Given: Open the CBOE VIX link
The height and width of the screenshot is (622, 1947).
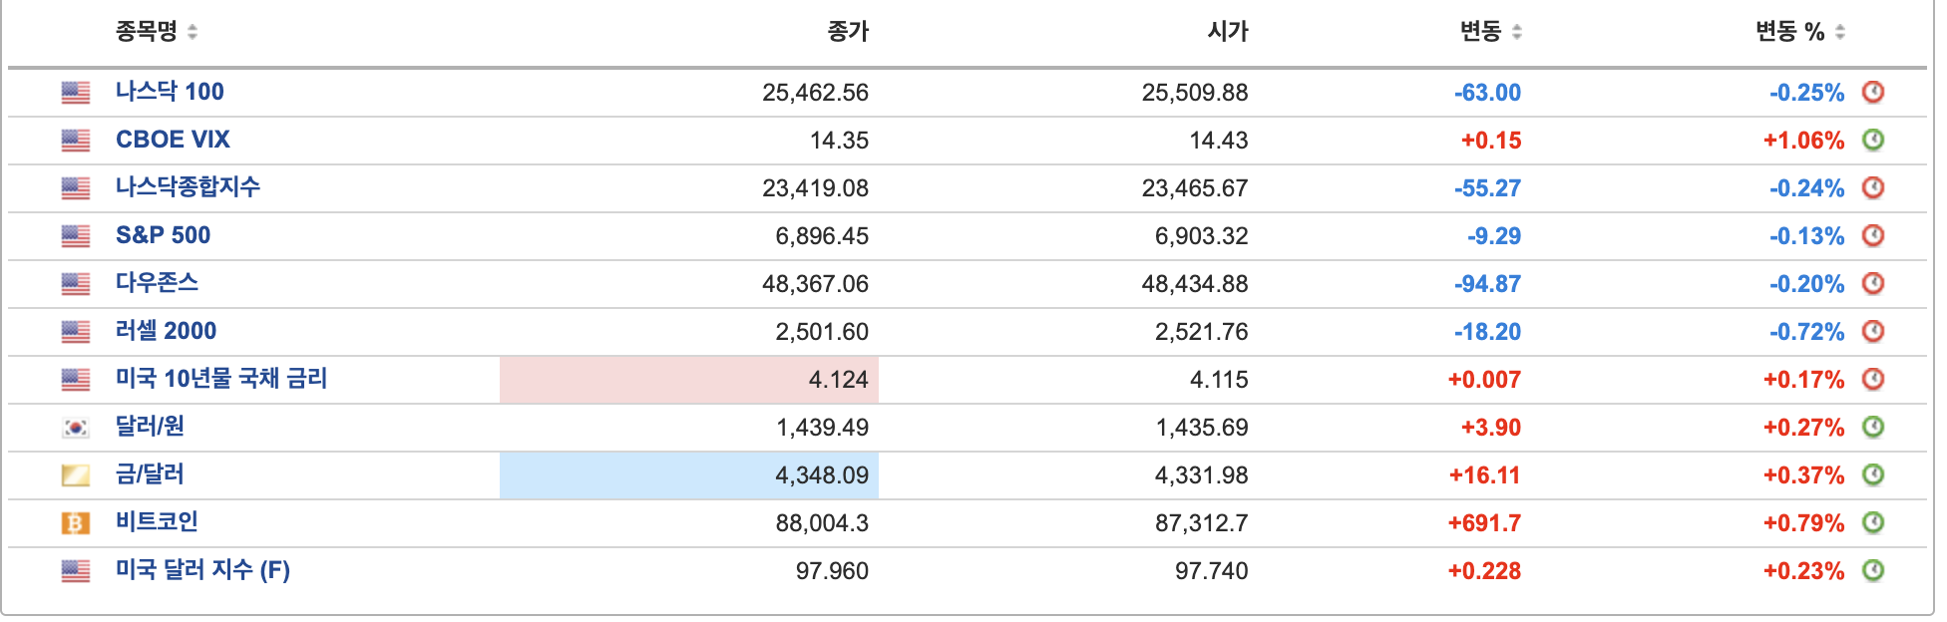Looking at the screenshot, I should point(173,140).
